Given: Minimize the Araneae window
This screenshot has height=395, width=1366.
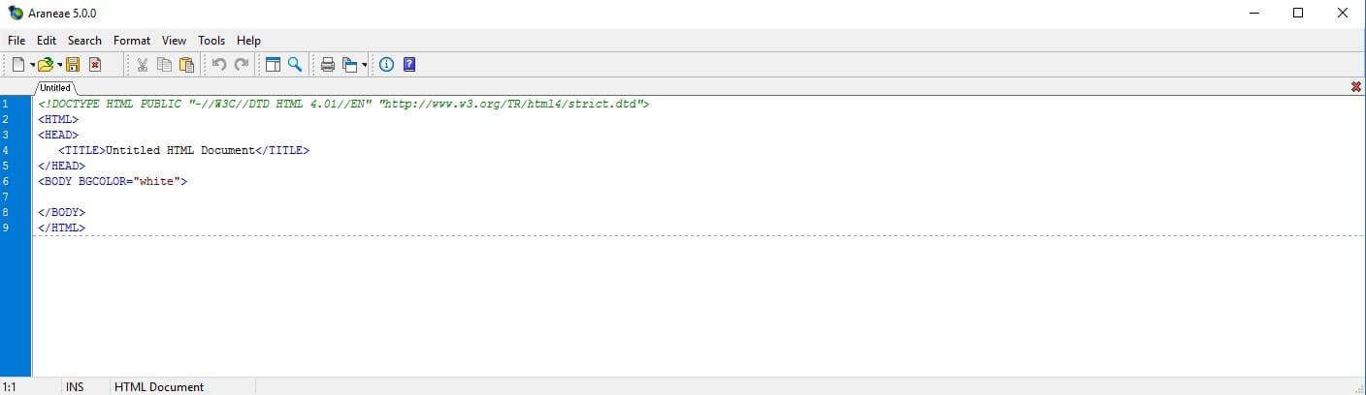Looking at the screenshot, I should [x=1254, y=14].
